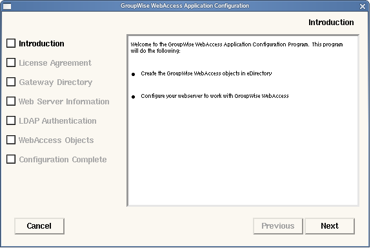Select the License Agreement step label
The width and height of the screenshot is (371, 248).
(55, 63)
